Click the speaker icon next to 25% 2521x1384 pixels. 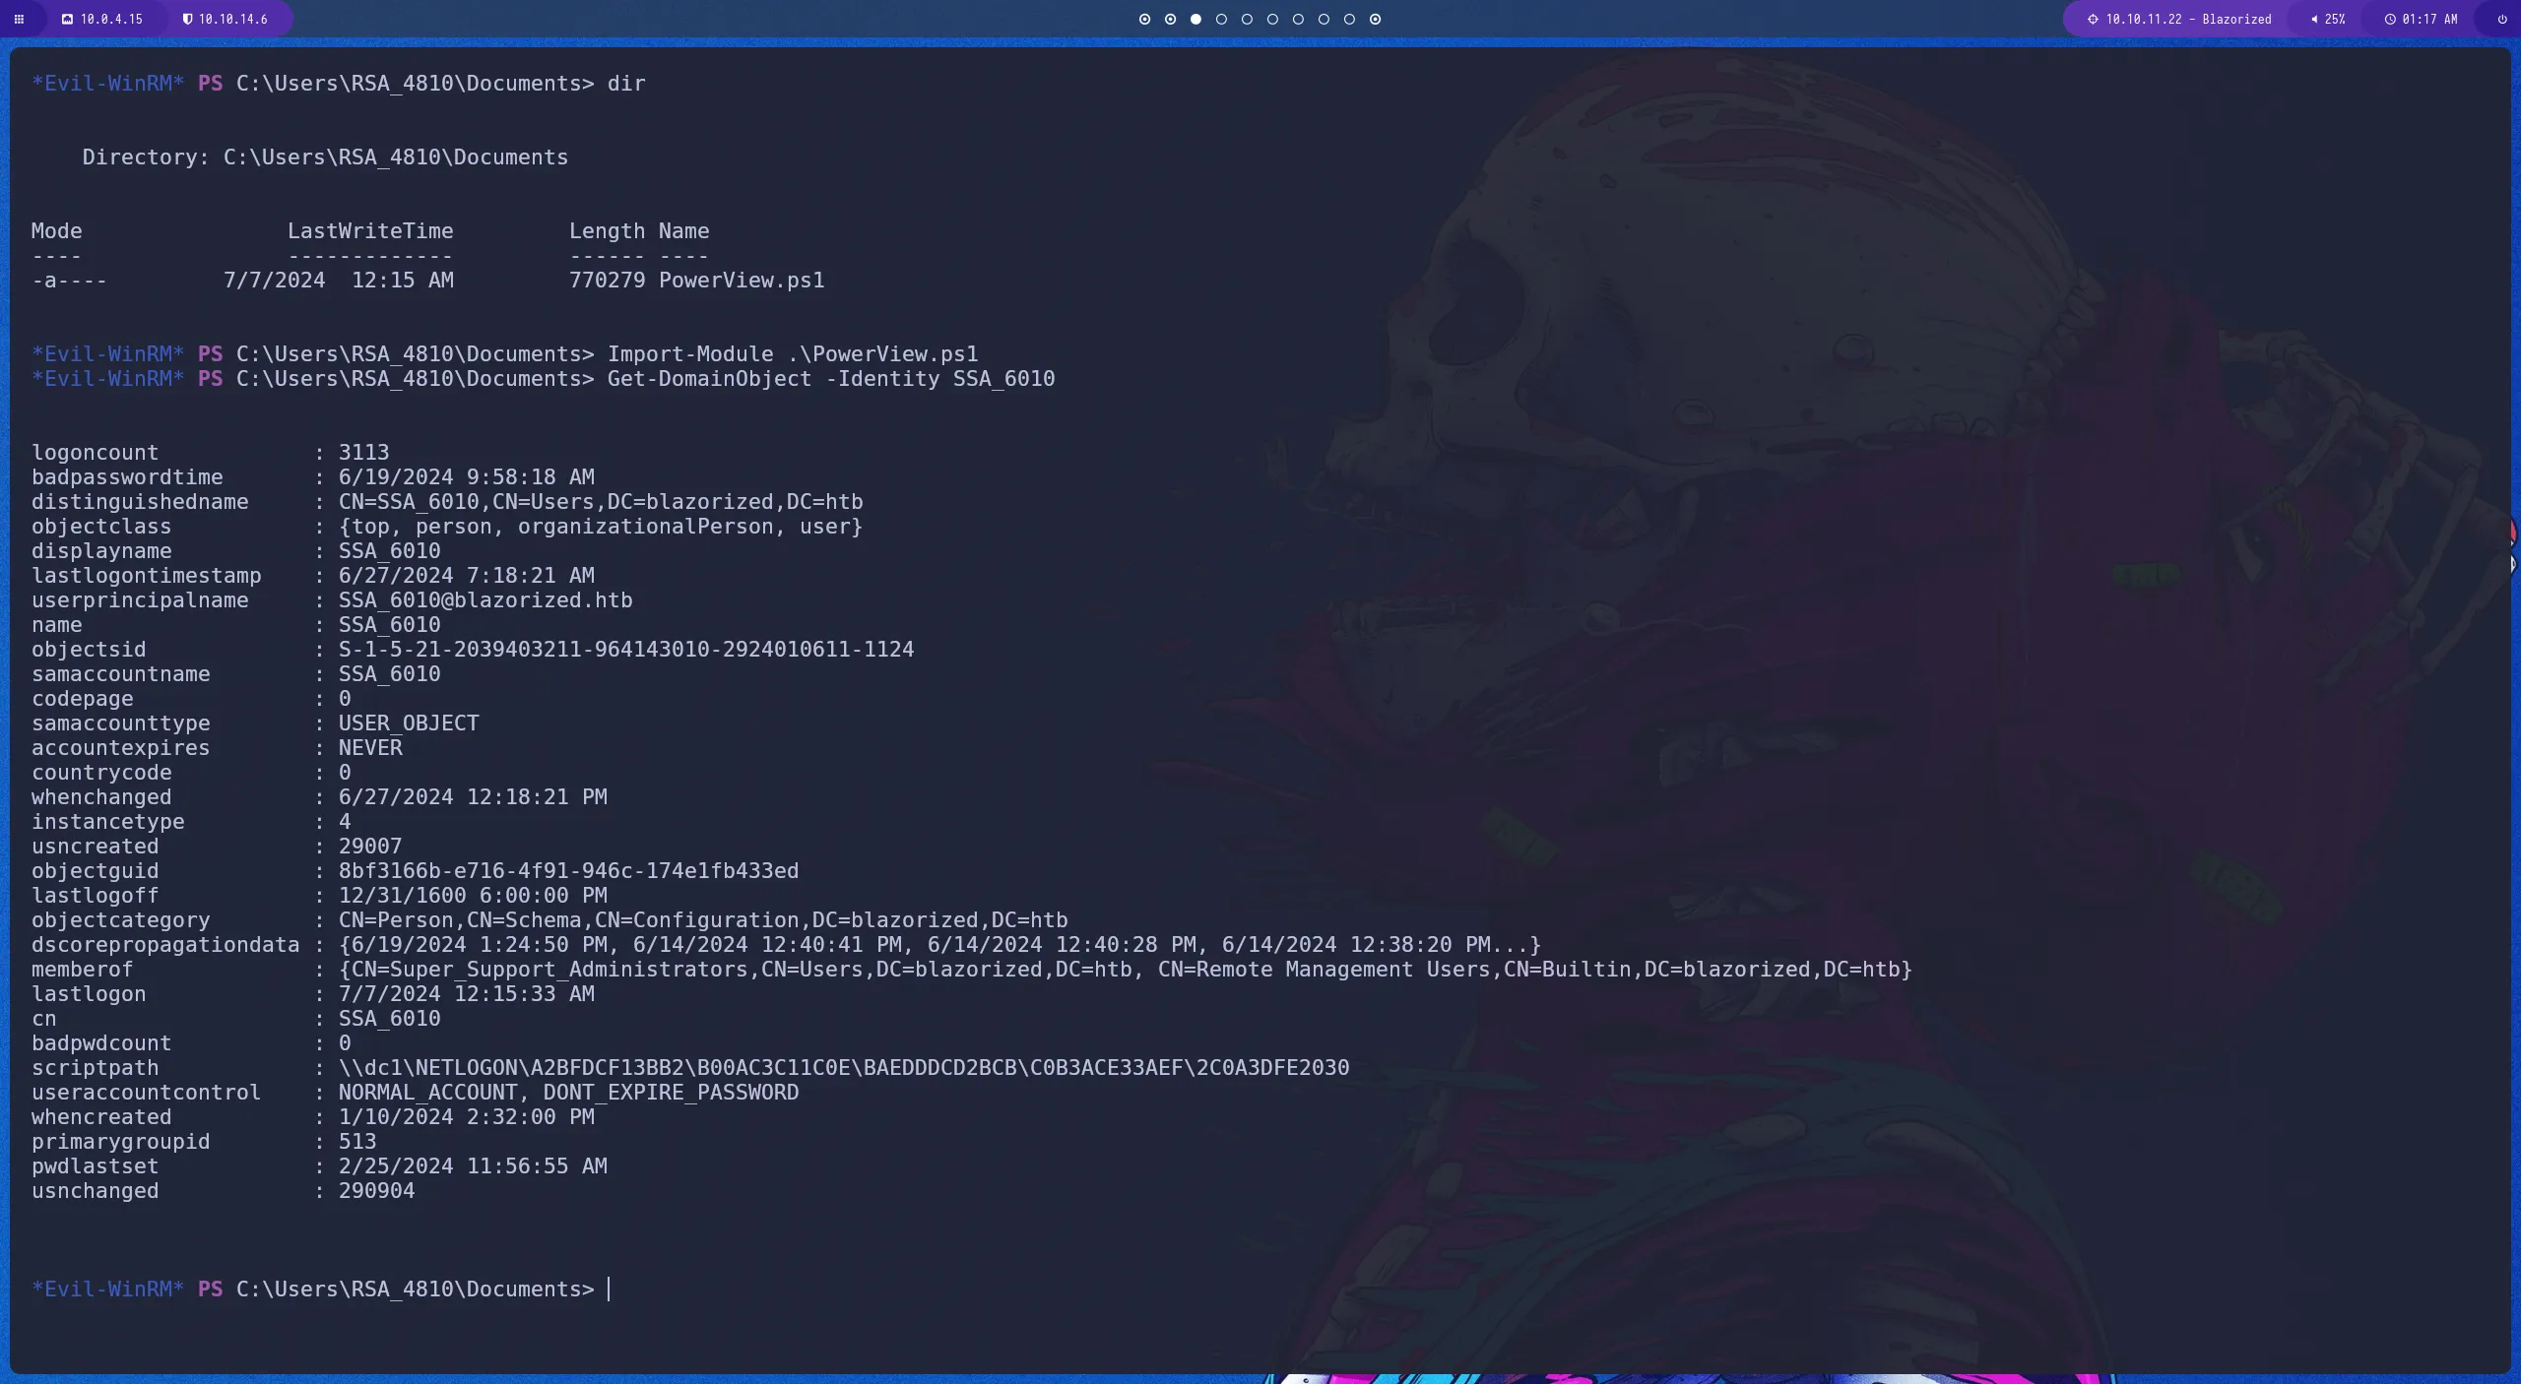pyautogui.click(x=2313, y=19)
